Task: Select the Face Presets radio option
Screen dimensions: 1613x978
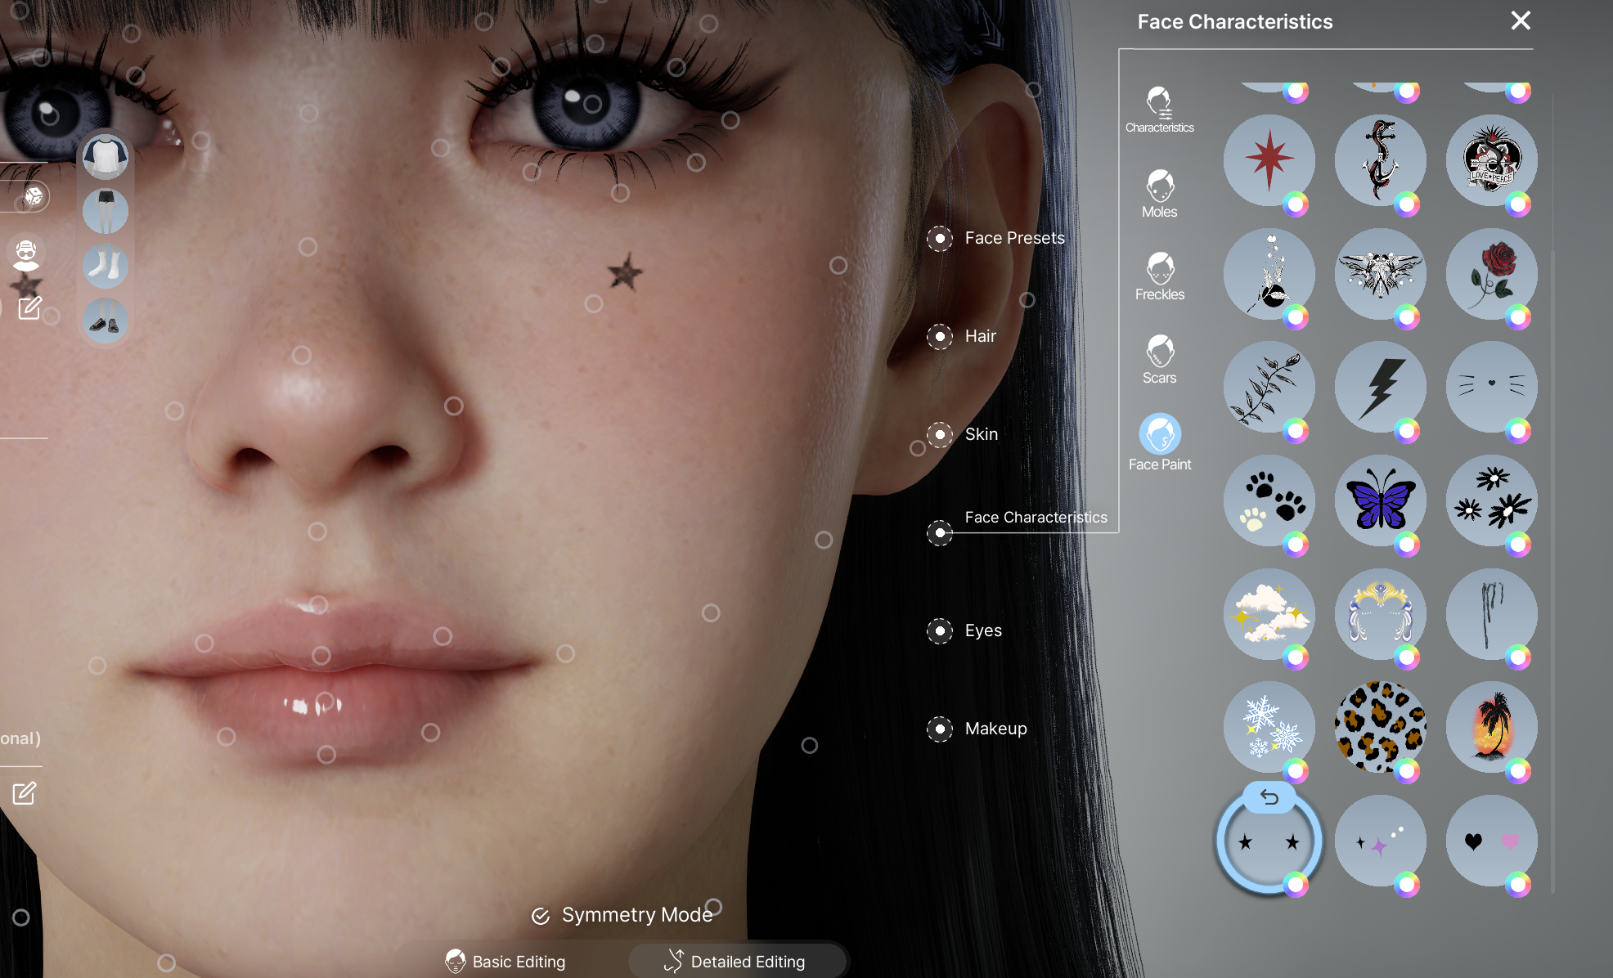Action: click(940, 238)
